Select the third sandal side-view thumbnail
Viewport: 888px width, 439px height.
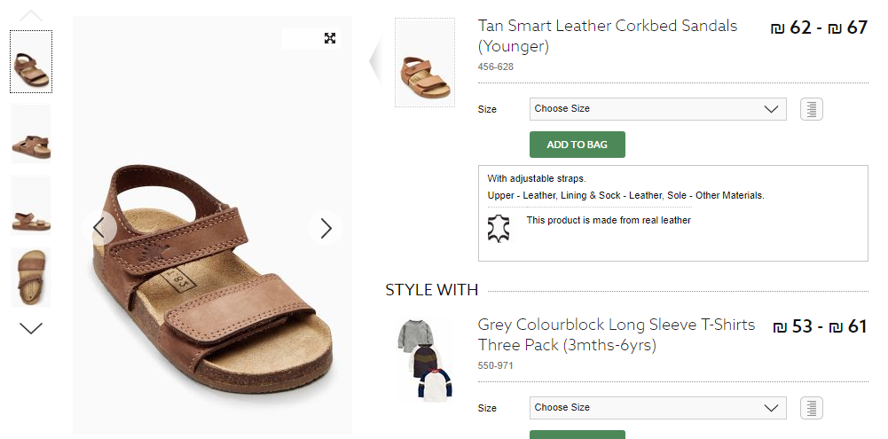(x=31, y=206)
